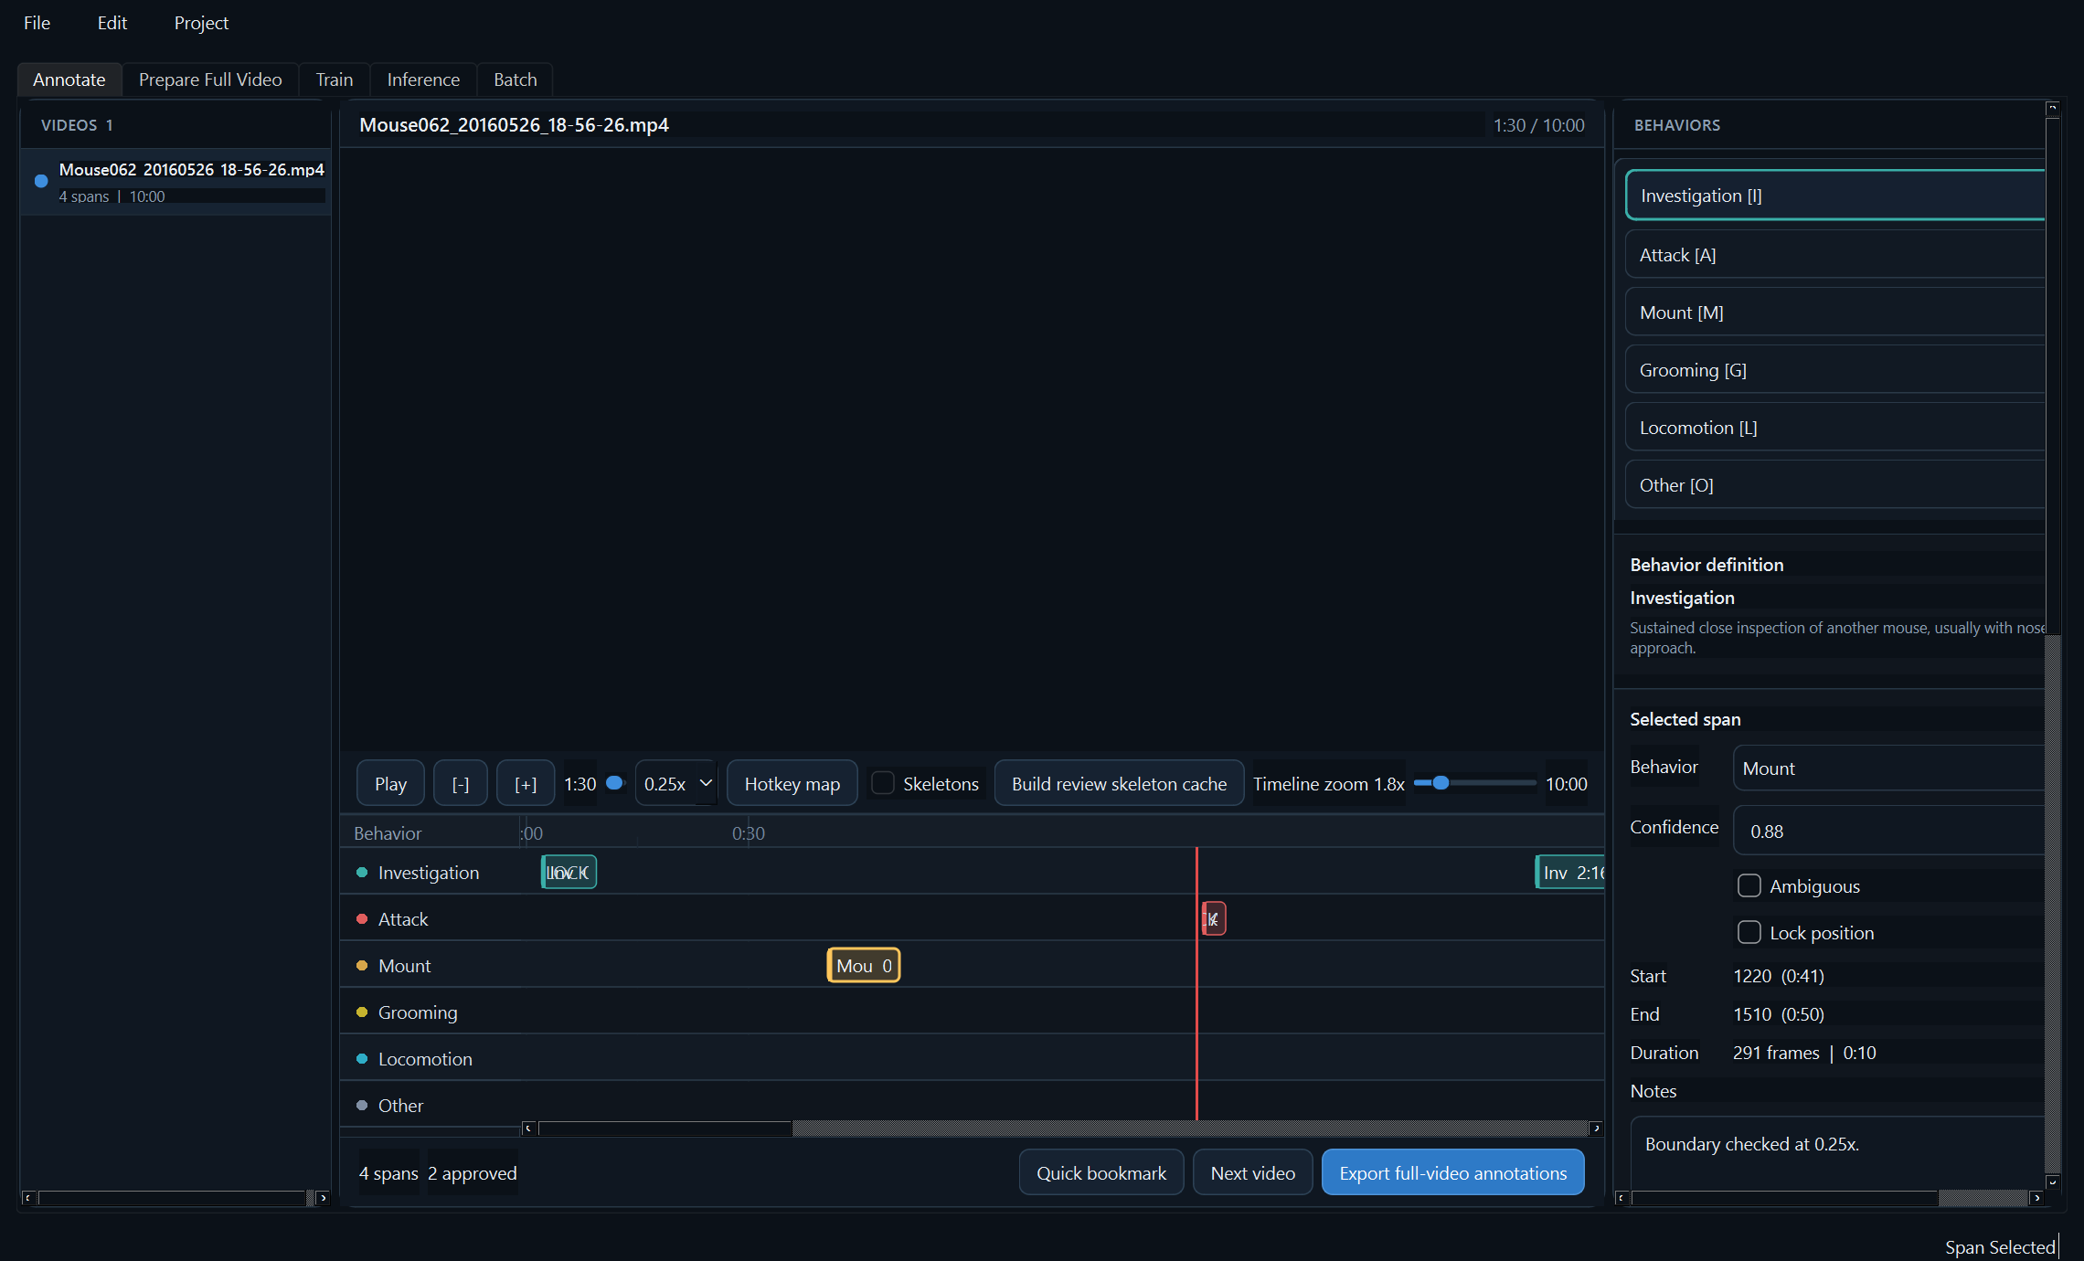The width and height of the screenshot is (2084, 1261).
Task: Open the Inference tab
Action: [423, 79]
